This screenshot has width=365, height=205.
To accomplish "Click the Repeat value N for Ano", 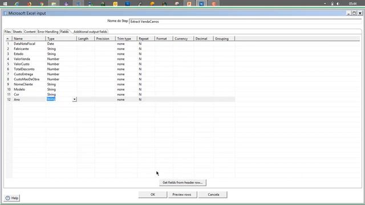I will (x=140, y=100).
